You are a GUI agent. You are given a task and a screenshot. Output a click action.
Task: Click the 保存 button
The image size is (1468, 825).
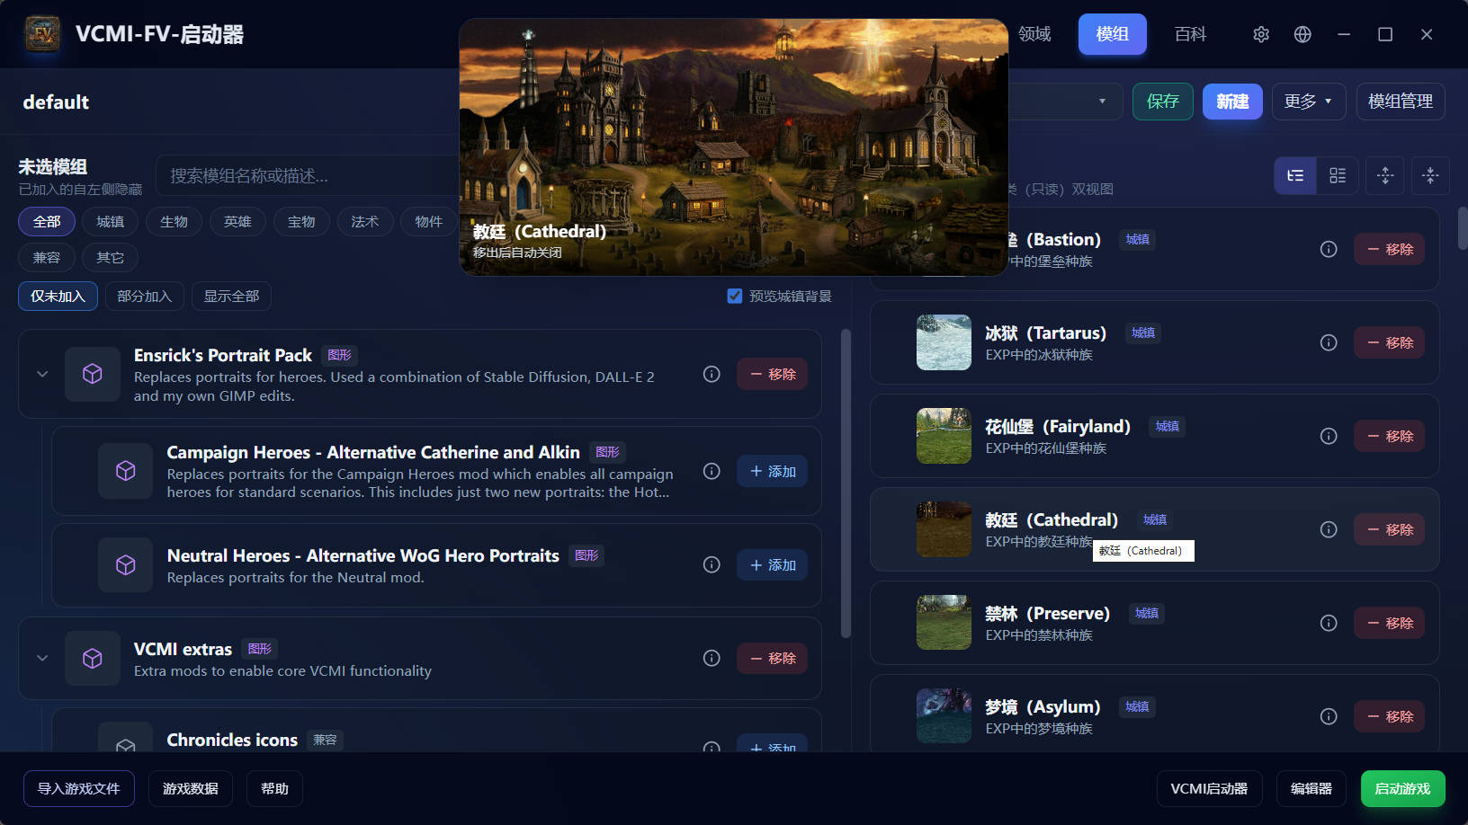tap(1163, 102)
